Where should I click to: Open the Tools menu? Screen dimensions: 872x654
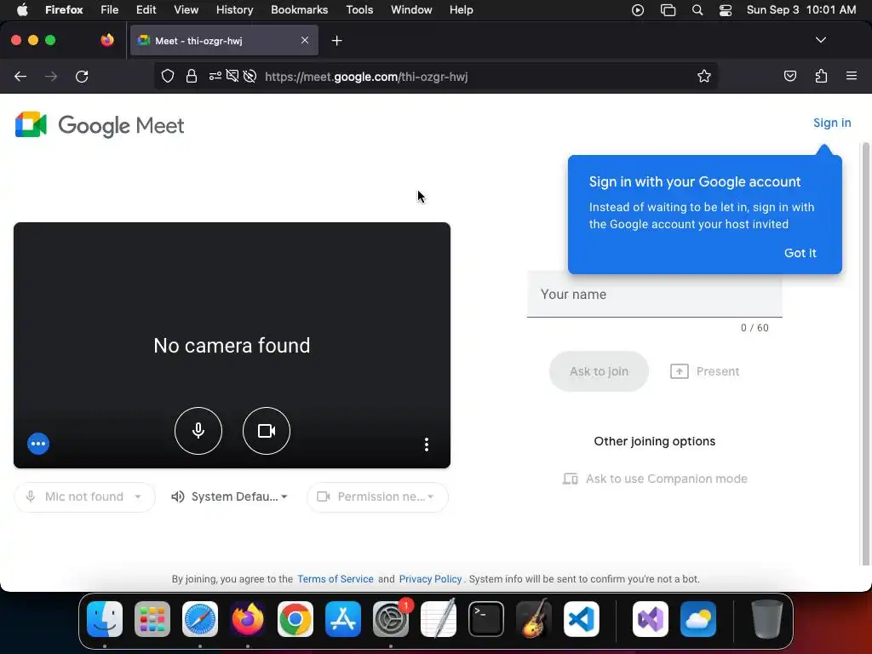point(359,10)
